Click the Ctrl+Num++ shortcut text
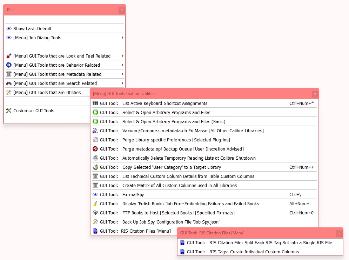 click(x=302, y=167)
